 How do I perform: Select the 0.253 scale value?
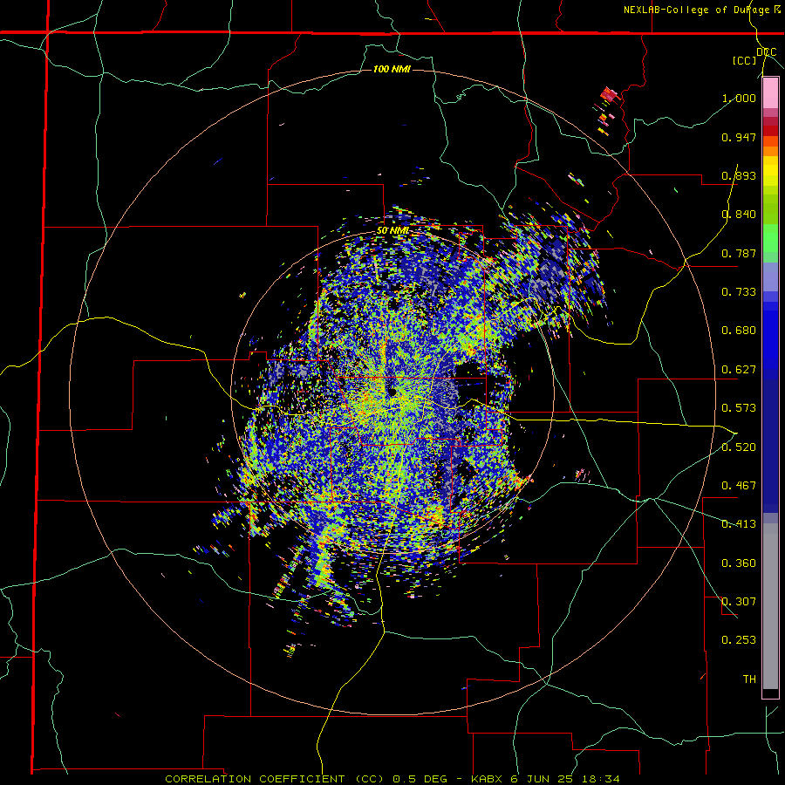click(x=739, y=640)
